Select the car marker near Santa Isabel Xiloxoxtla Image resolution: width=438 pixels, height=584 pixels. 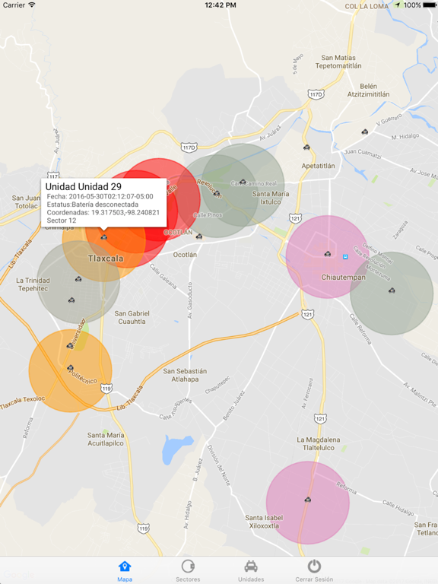pyautogui.click(x=308, y=500)
